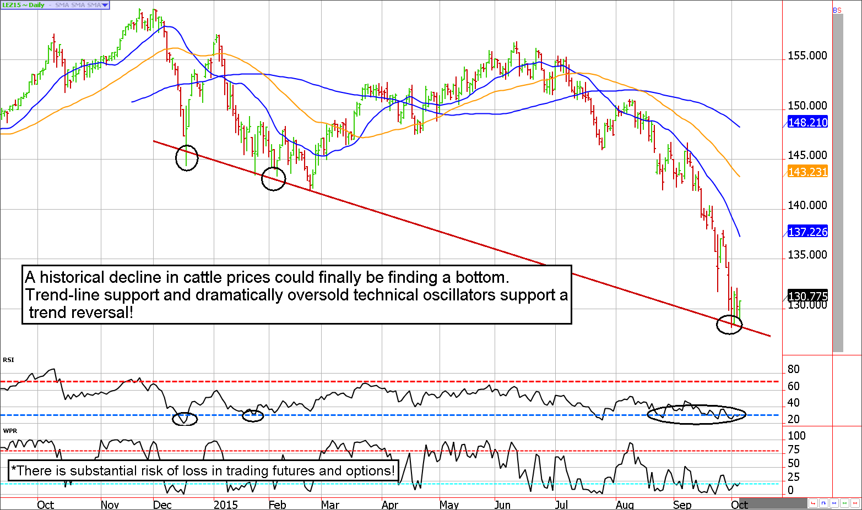This screenshot has width=862, height=510.
Task: Click the risk of loss disclaimer text box
Action: 203,471
